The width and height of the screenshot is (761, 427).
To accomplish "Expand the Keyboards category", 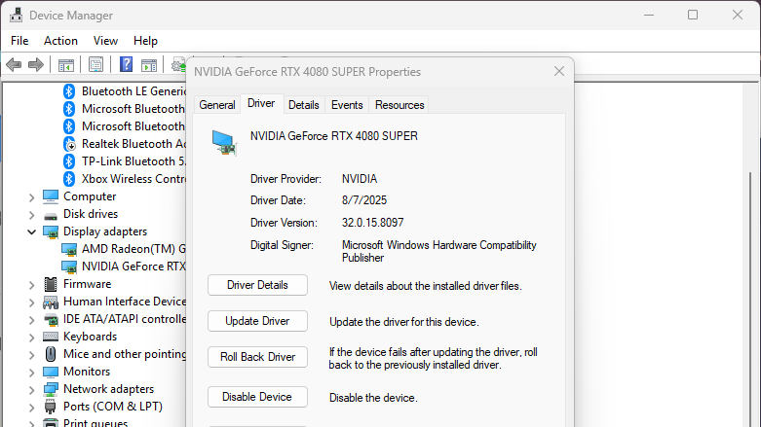I will point(32,337).
